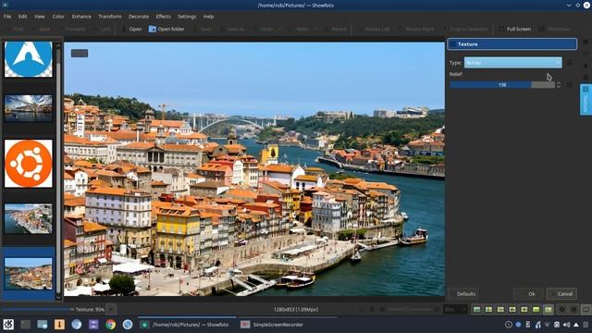Open Google Chrome from the taskbar
This screenshot has height=333, width=592.
pyautogui.click(x=111, y=325)
